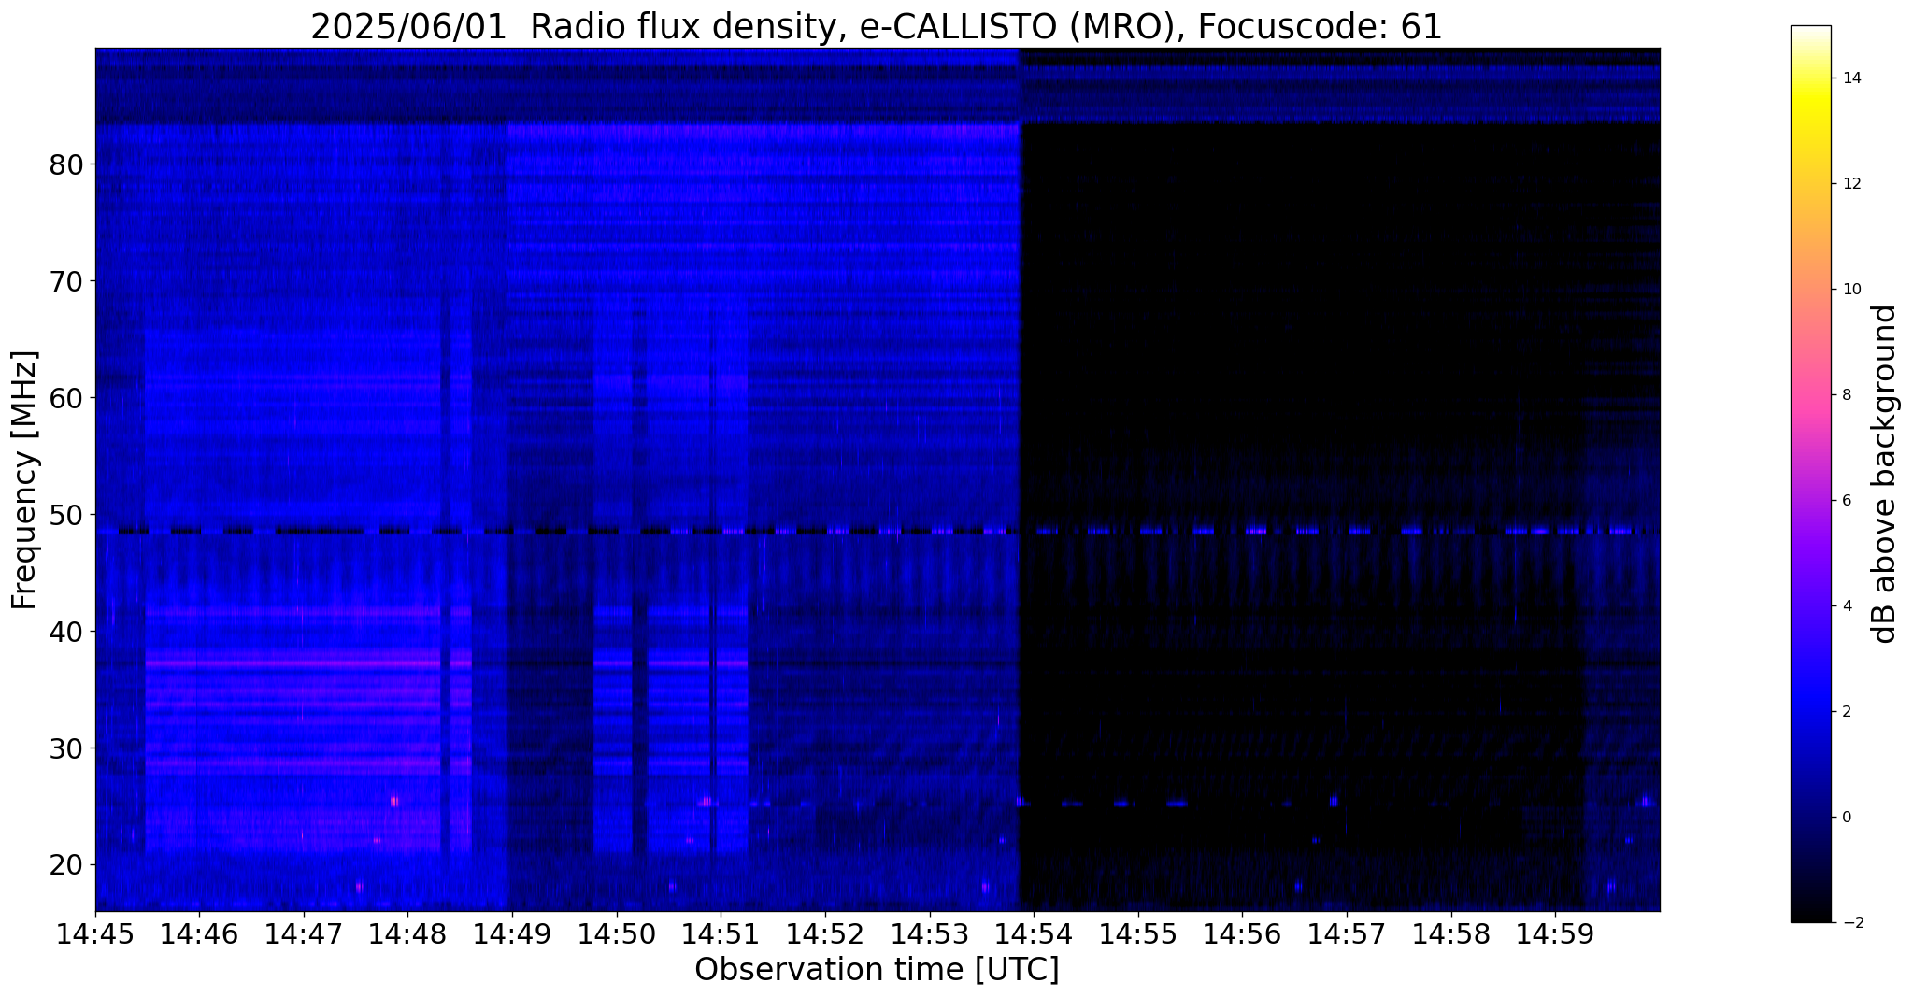
Task: Click the 14:48 time tick label
Action: point(407,934)
